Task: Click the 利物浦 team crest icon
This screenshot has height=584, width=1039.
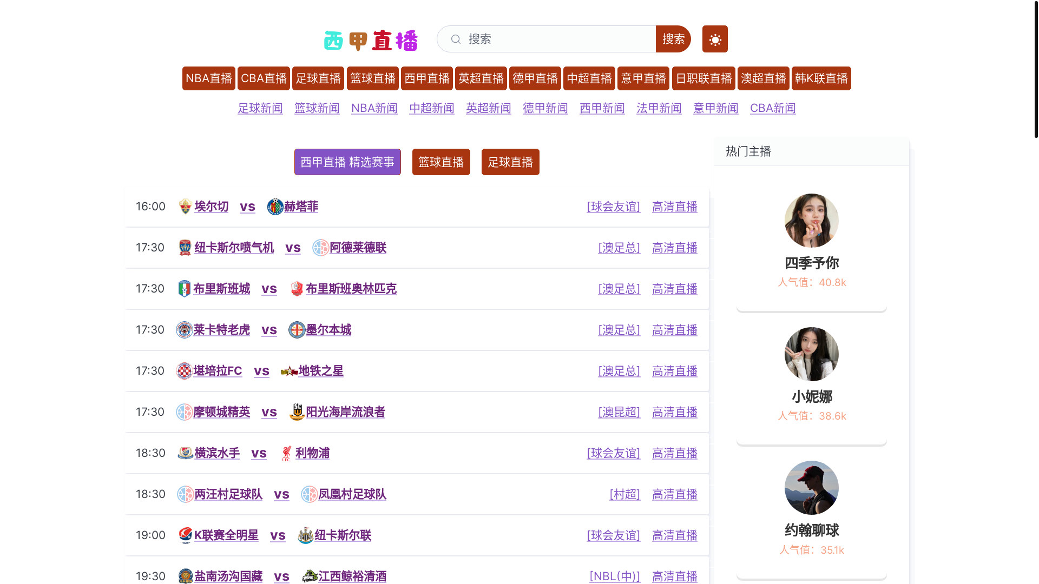Action: pyautogui.click(x=286, y=453)
